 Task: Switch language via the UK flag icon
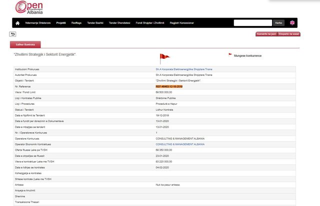pyautogui.click(x=292, y=23)
